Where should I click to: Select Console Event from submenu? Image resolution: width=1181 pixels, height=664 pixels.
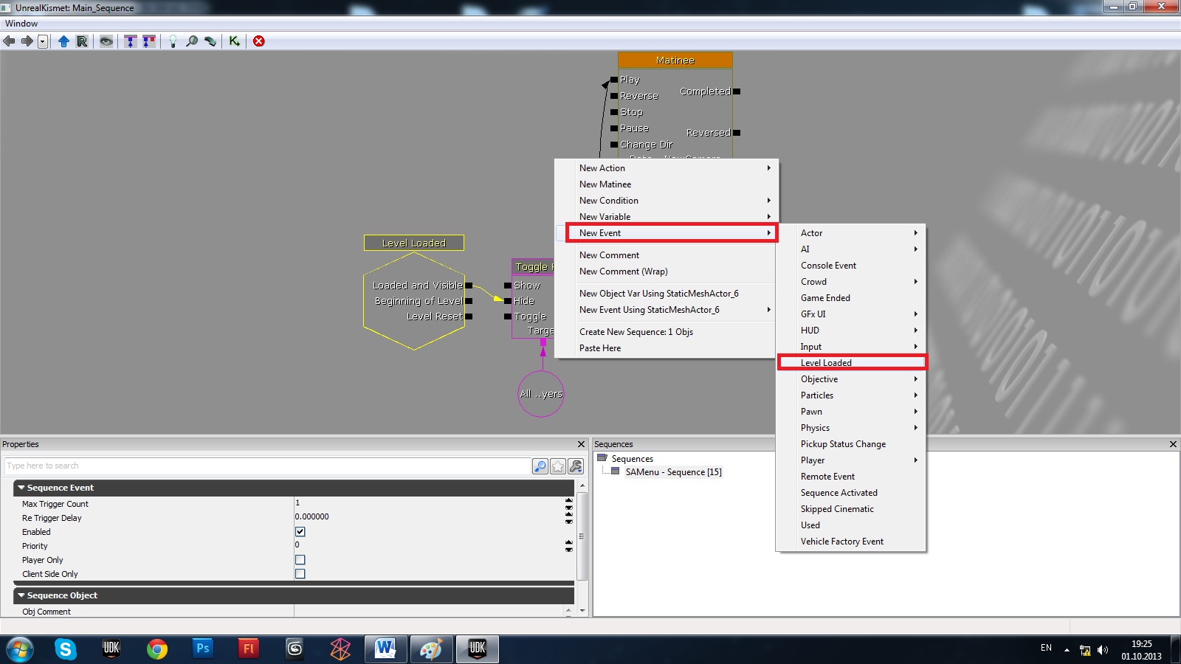851,266
